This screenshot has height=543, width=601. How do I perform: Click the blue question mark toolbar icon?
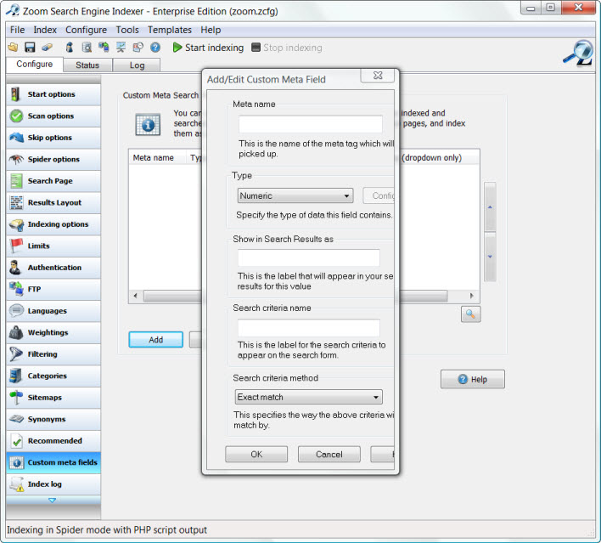coord(155,48)
